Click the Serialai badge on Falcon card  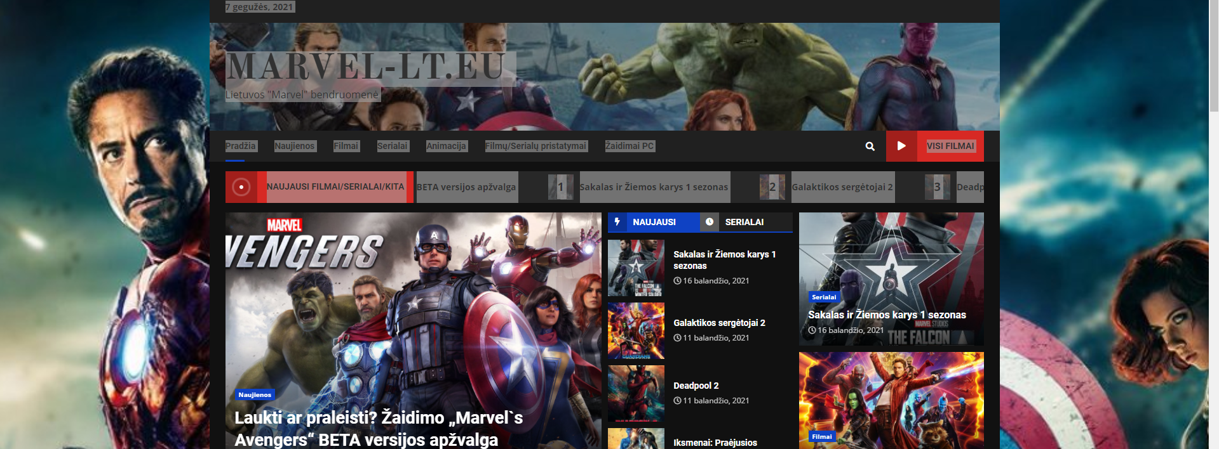[x=824, y=297]
